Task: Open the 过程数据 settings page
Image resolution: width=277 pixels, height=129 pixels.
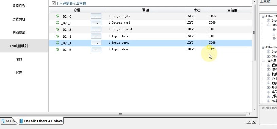Action: pos(19,19)
